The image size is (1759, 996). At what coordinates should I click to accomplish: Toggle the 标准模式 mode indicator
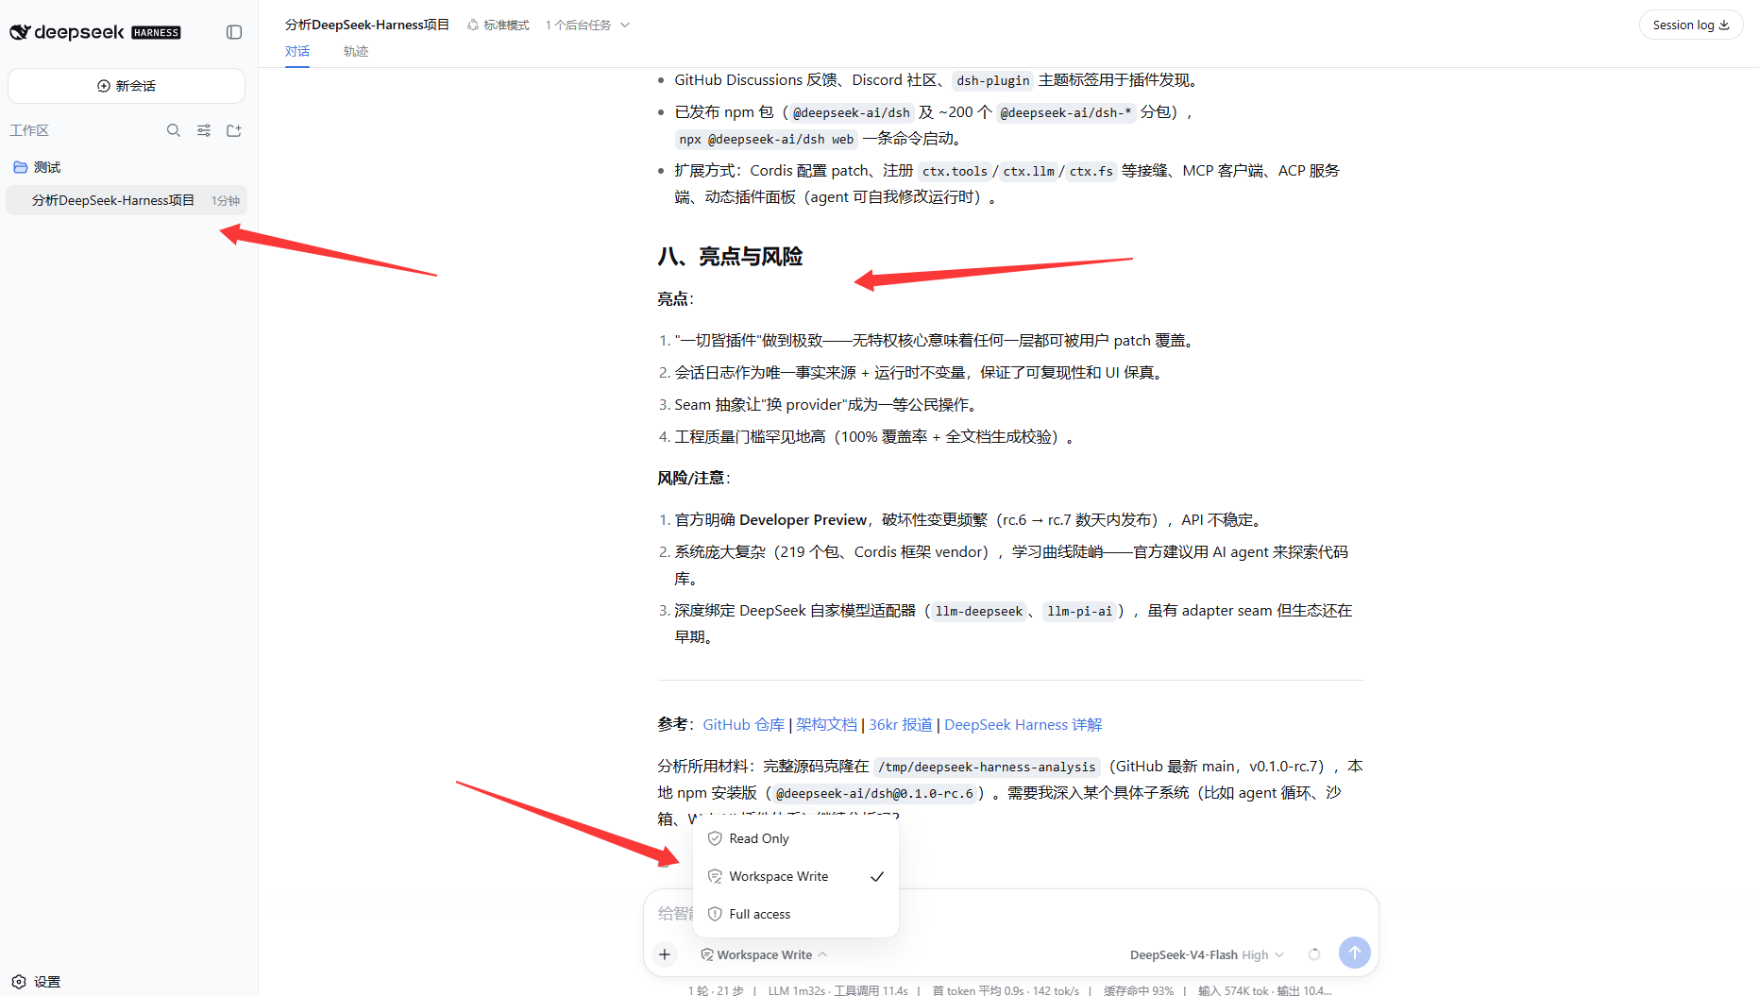pyautogui.click(x=499, y=25)
